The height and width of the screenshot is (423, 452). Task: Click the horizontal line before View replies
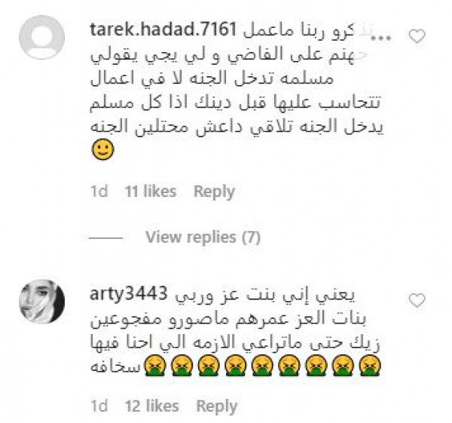pos(106,238)
